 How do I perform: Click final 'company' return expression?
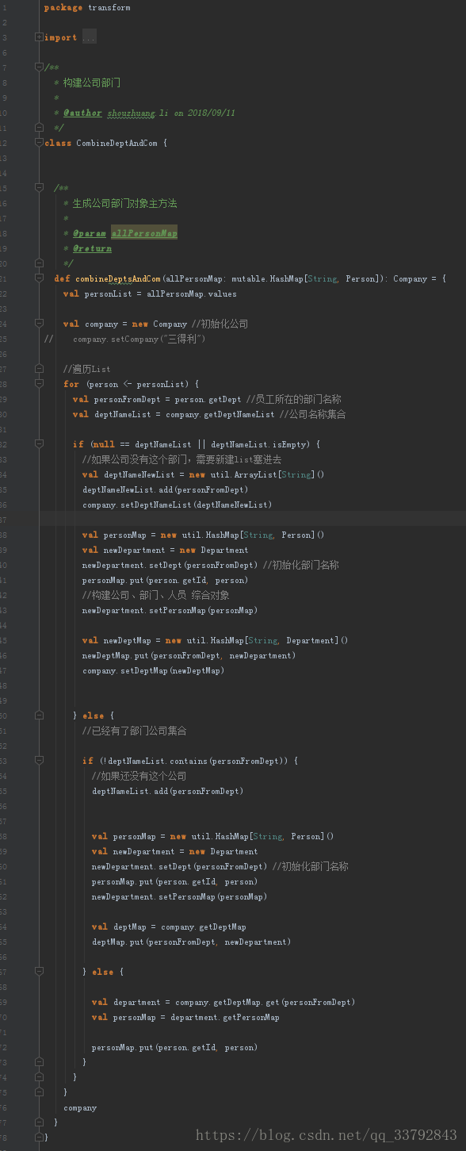click(80, 1107)
